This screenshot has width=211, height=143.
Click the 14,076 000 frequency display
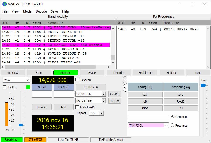(x=53, y=80)
